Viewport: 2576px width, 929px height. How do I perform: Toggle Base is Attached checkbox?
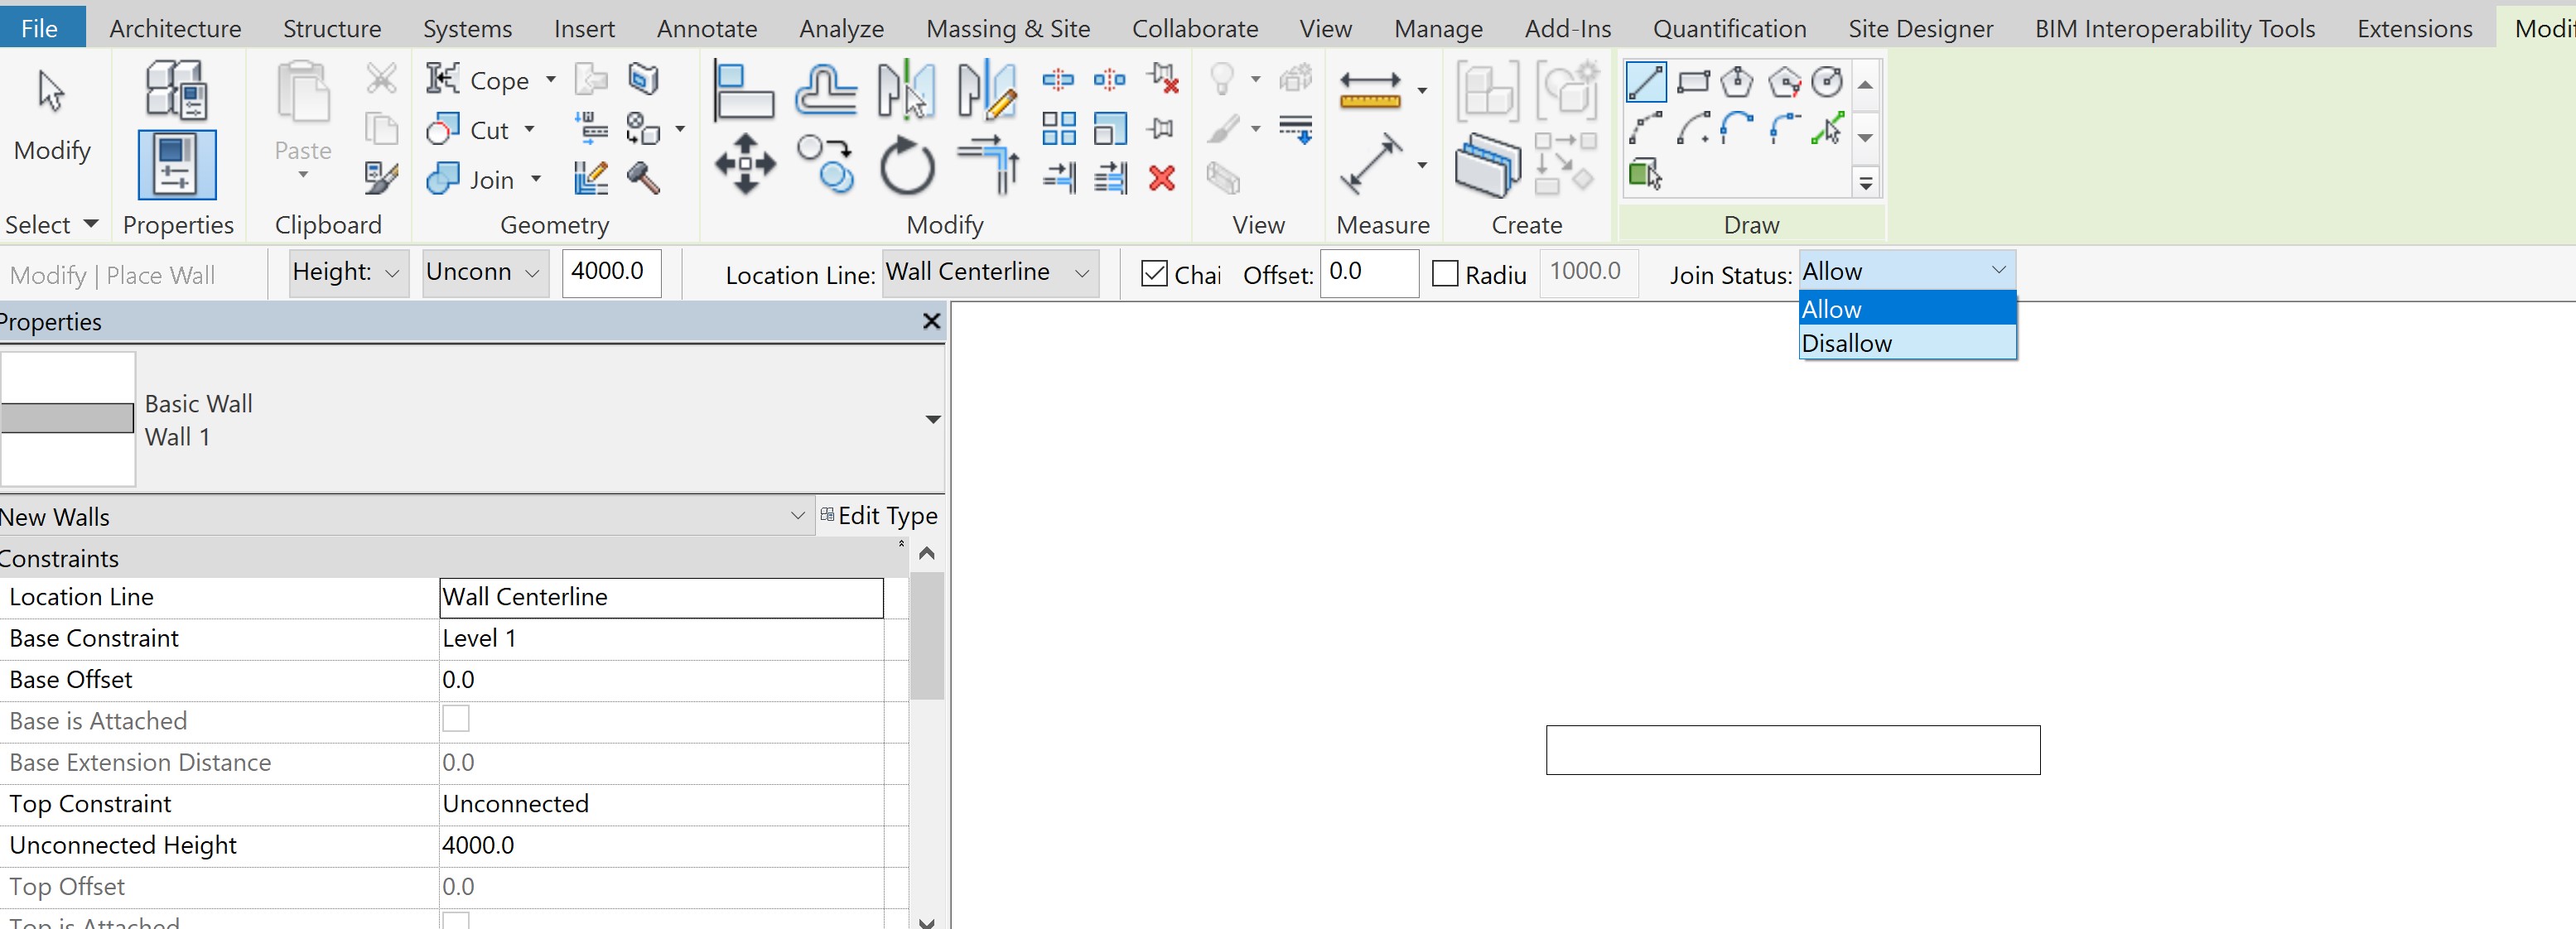[456, 719]
